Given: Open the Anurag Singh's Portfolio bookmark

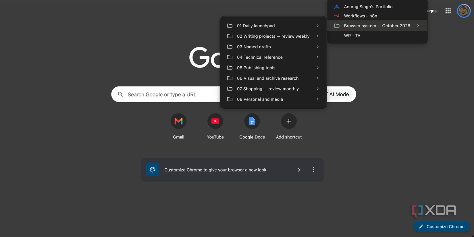Looking at the screenshot, I should tap(377, 7).
